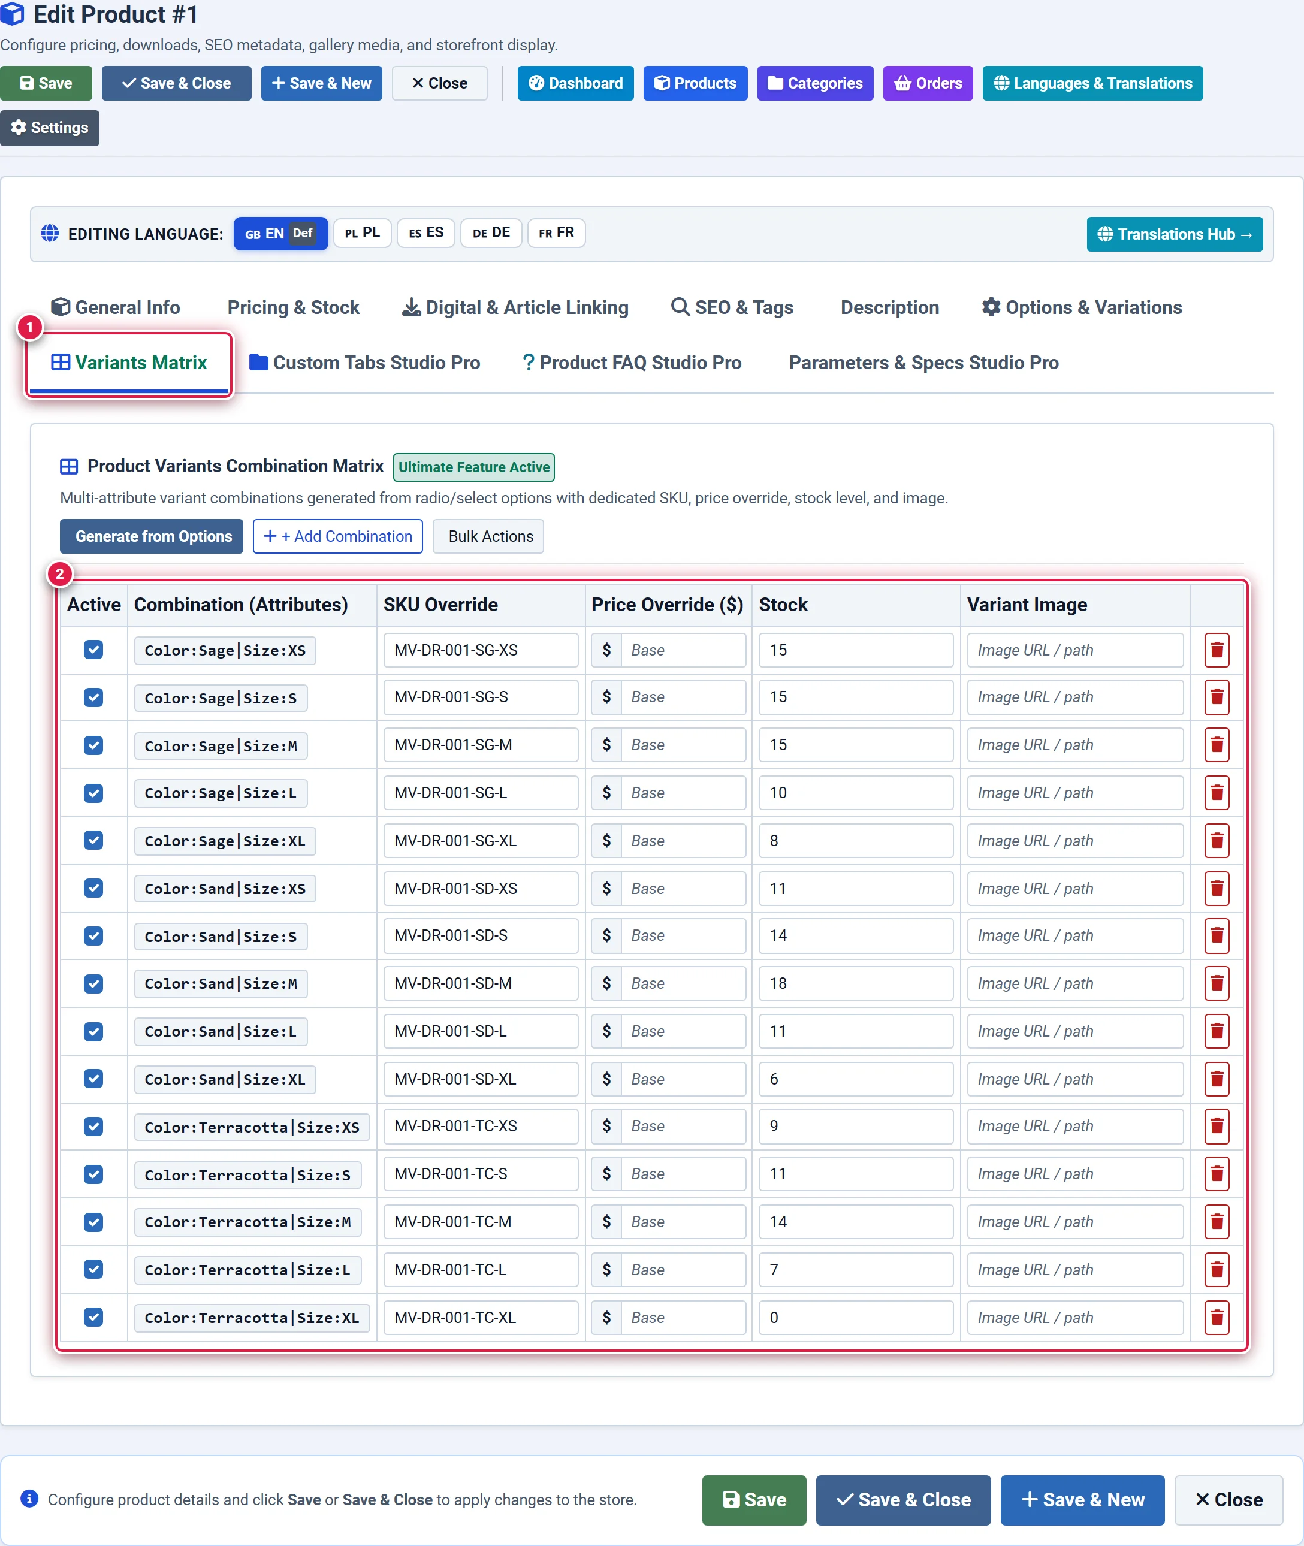This screenshot has width=1304, height=1546.
Task: Delete the Color:Terracotta|Size:M variant row
Action: coord(1216,1222)
